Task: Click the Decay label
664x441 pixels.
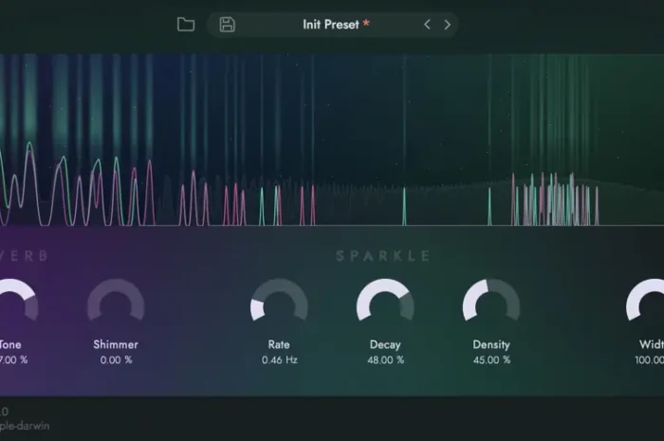Action: point(385,345)
